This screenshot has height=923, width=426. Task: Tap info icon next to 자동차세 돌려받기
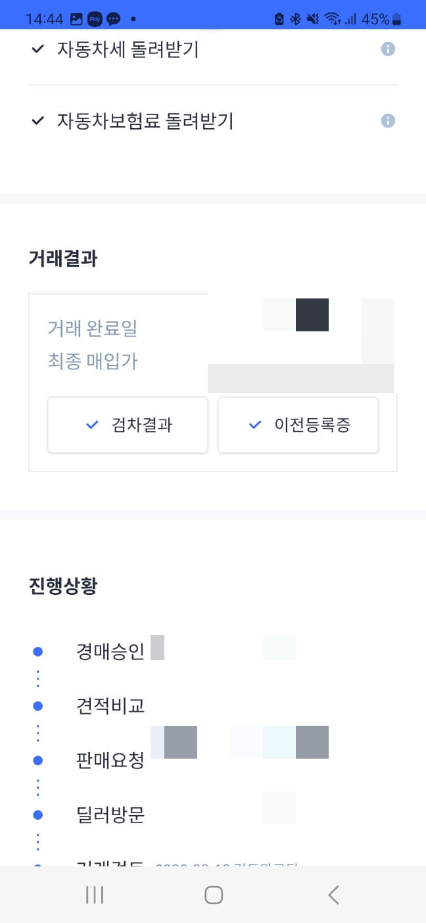(389, 49)
